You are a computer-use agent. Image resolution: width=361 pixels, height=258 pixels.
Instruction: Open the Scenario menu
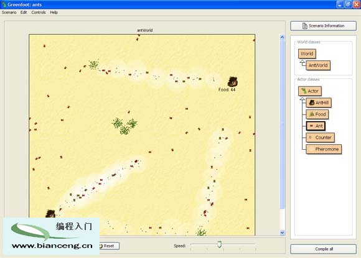coord(9,12)
